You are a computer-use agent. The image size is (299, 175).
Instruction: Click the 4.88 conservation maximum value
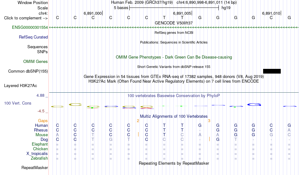[40, 95]
